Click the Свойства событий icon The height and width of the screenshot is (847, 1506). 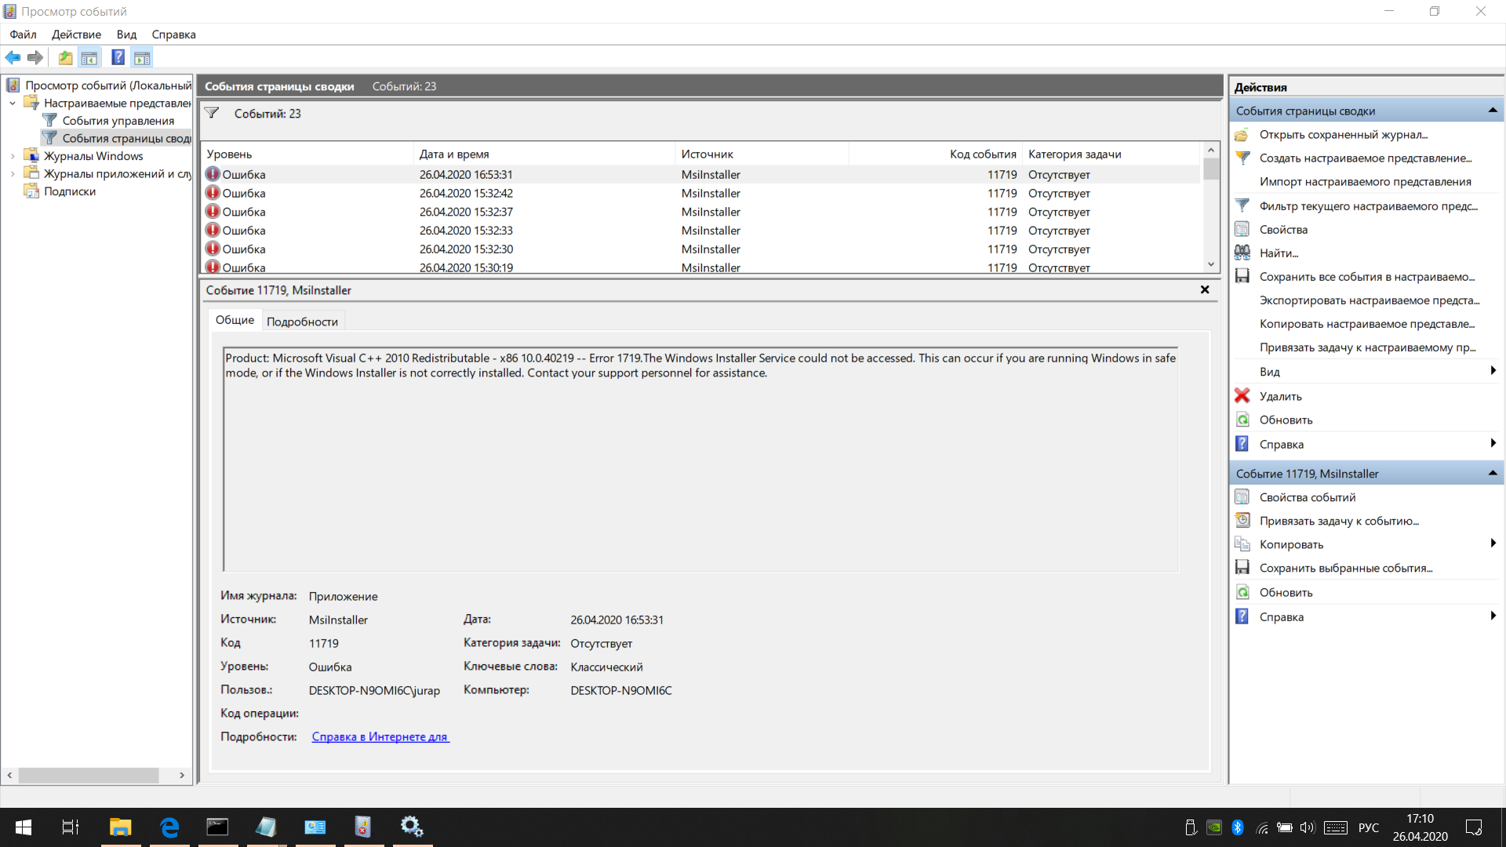coord(1242,497)
